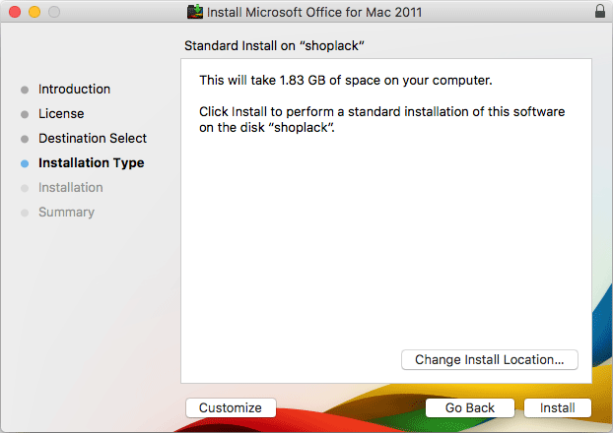Viewport: 613px width, 433px height.
Task: Click the Installation step bullet
Action: point(25,188)
